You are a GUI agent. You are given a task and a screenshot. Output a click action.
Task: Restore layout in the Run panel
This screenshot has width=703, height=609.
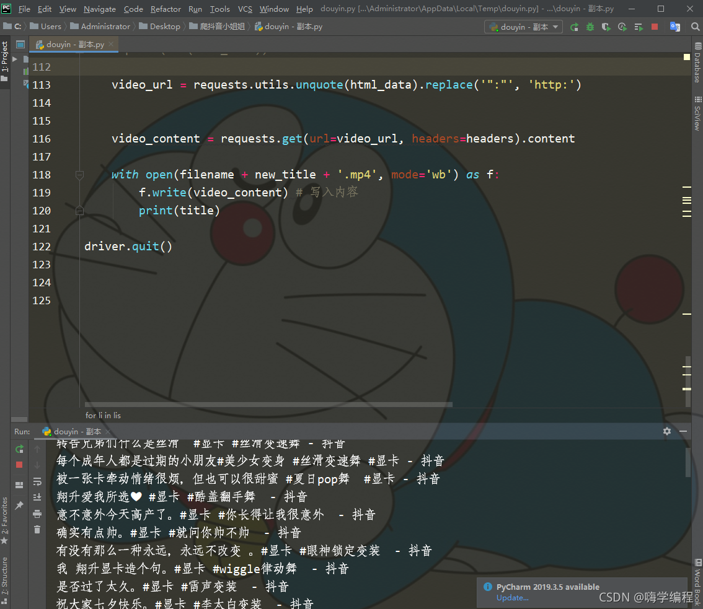19,485
